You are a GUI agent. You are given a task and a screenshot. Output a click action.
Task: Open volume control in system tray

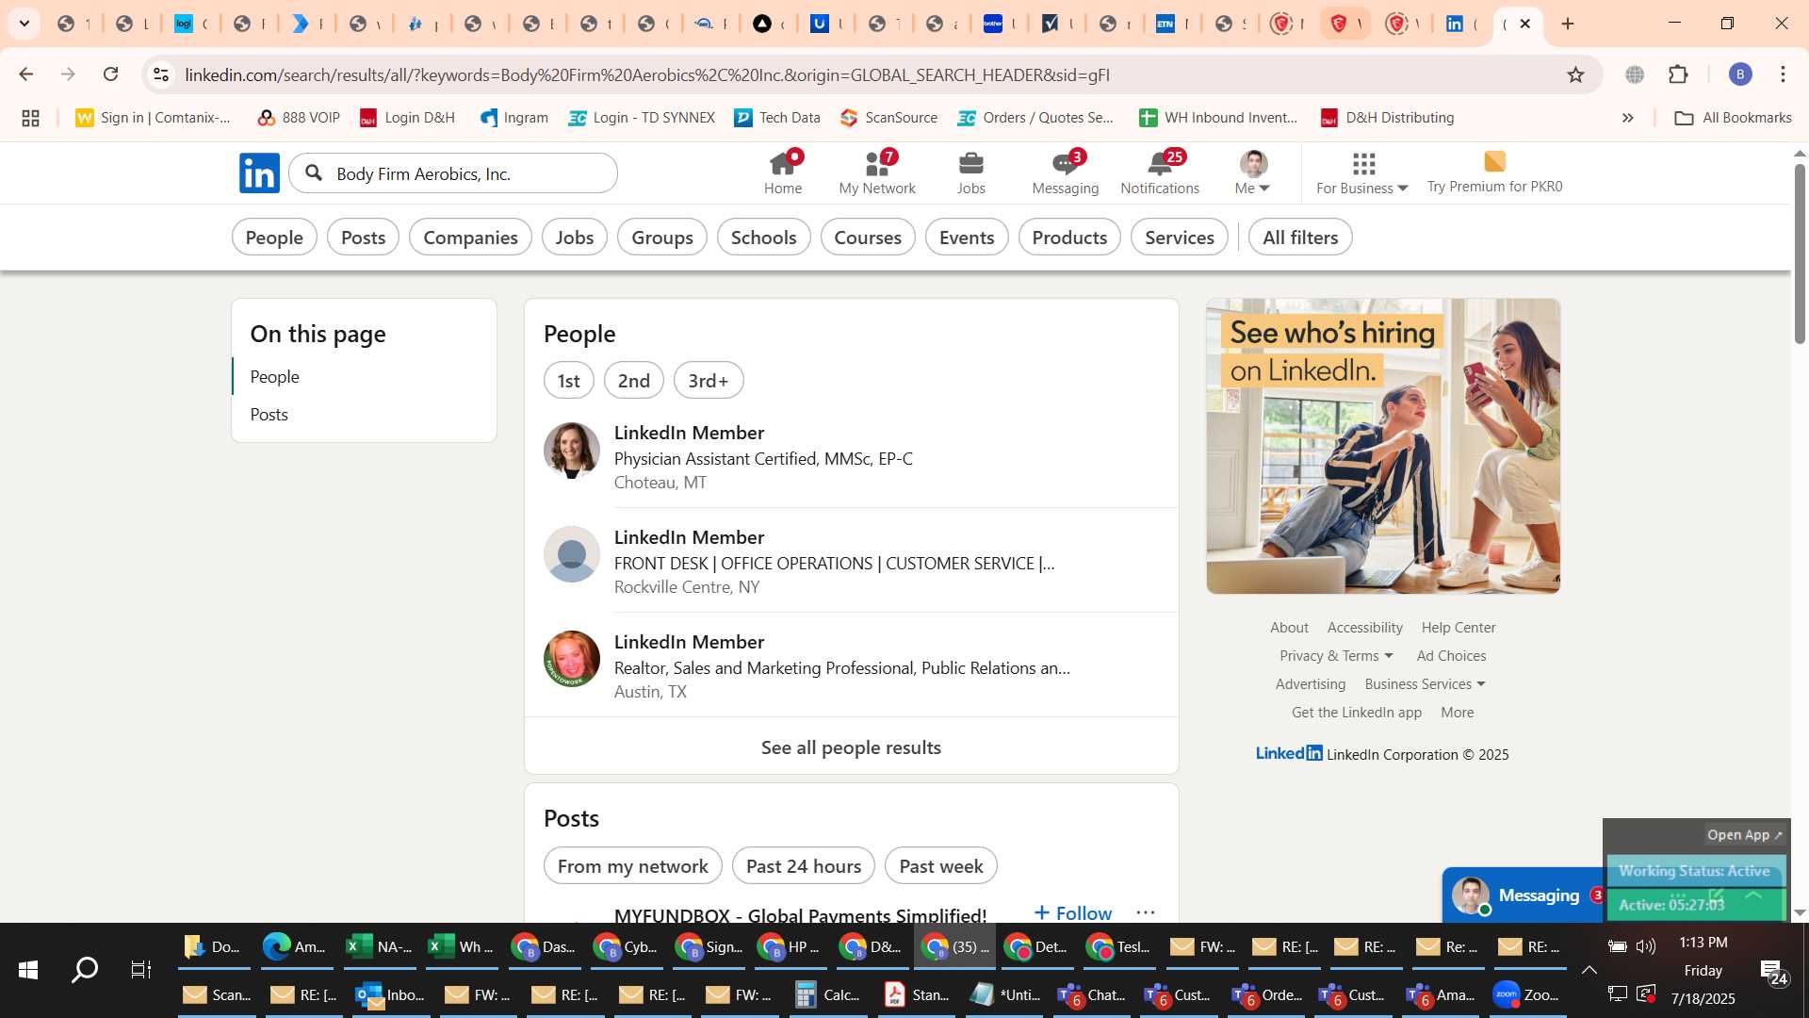(x=1646, y=946)
